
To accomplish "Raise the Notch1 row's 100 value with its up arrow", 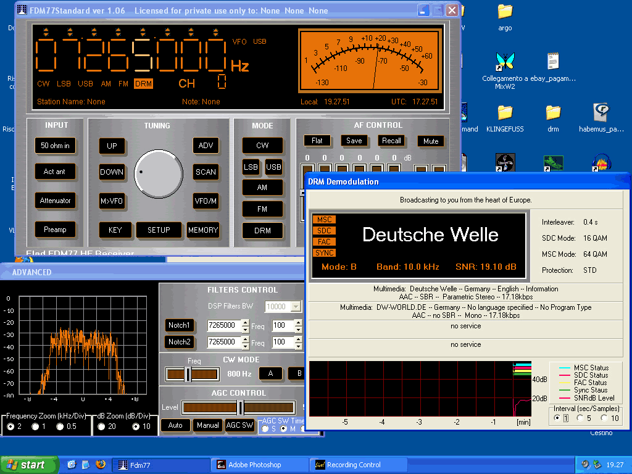I will pyautogui.click(x=298, y=322).
